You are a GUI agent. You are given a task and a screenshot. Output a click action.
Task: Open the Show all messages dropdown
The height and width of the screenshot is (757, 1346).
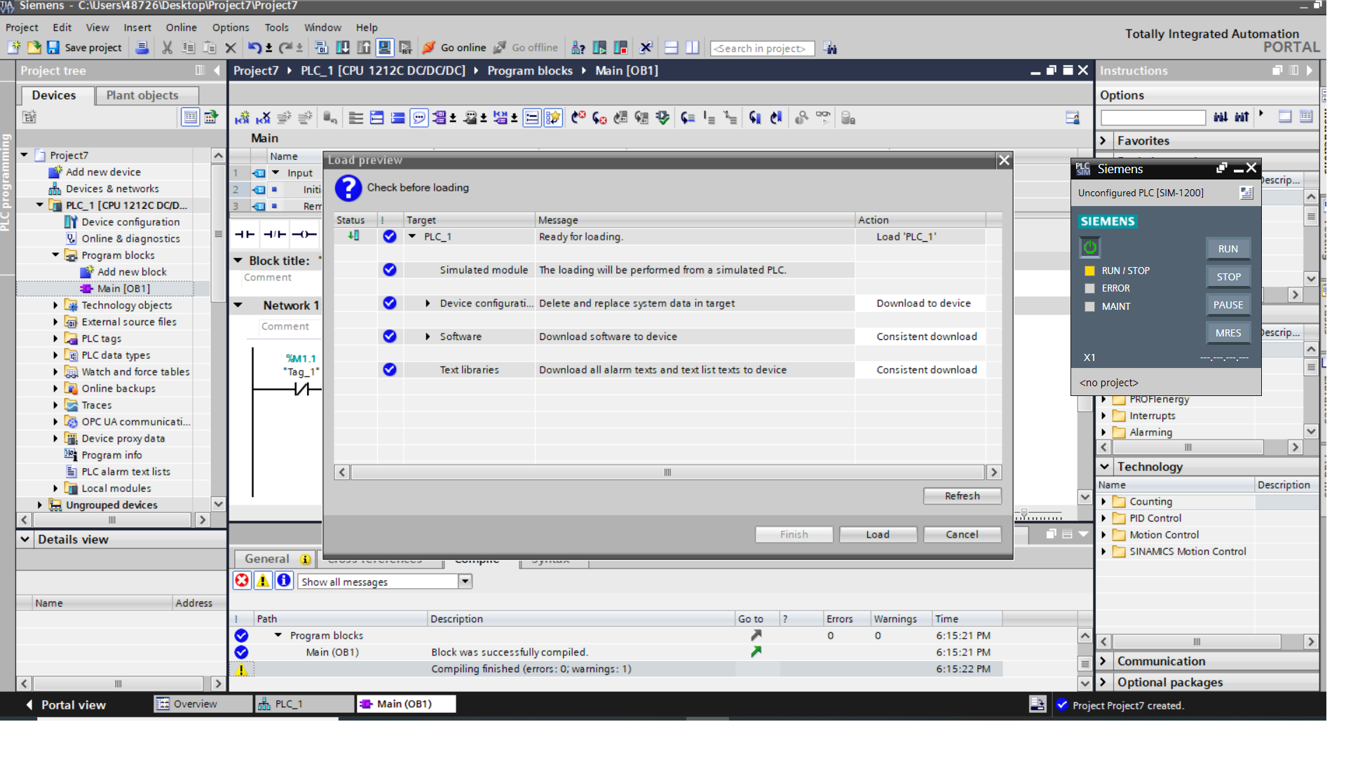pyautogui.click(x=465, y=582)
